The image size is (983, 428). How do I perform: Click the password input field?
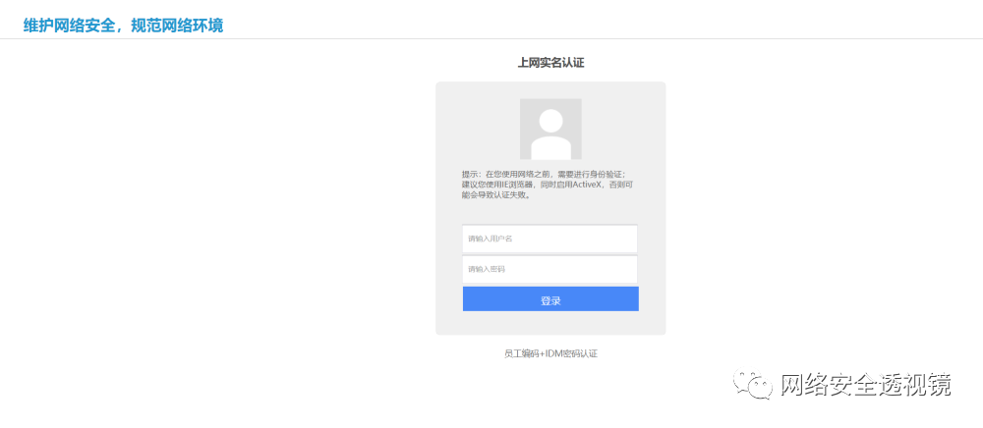tap(549, 269)
